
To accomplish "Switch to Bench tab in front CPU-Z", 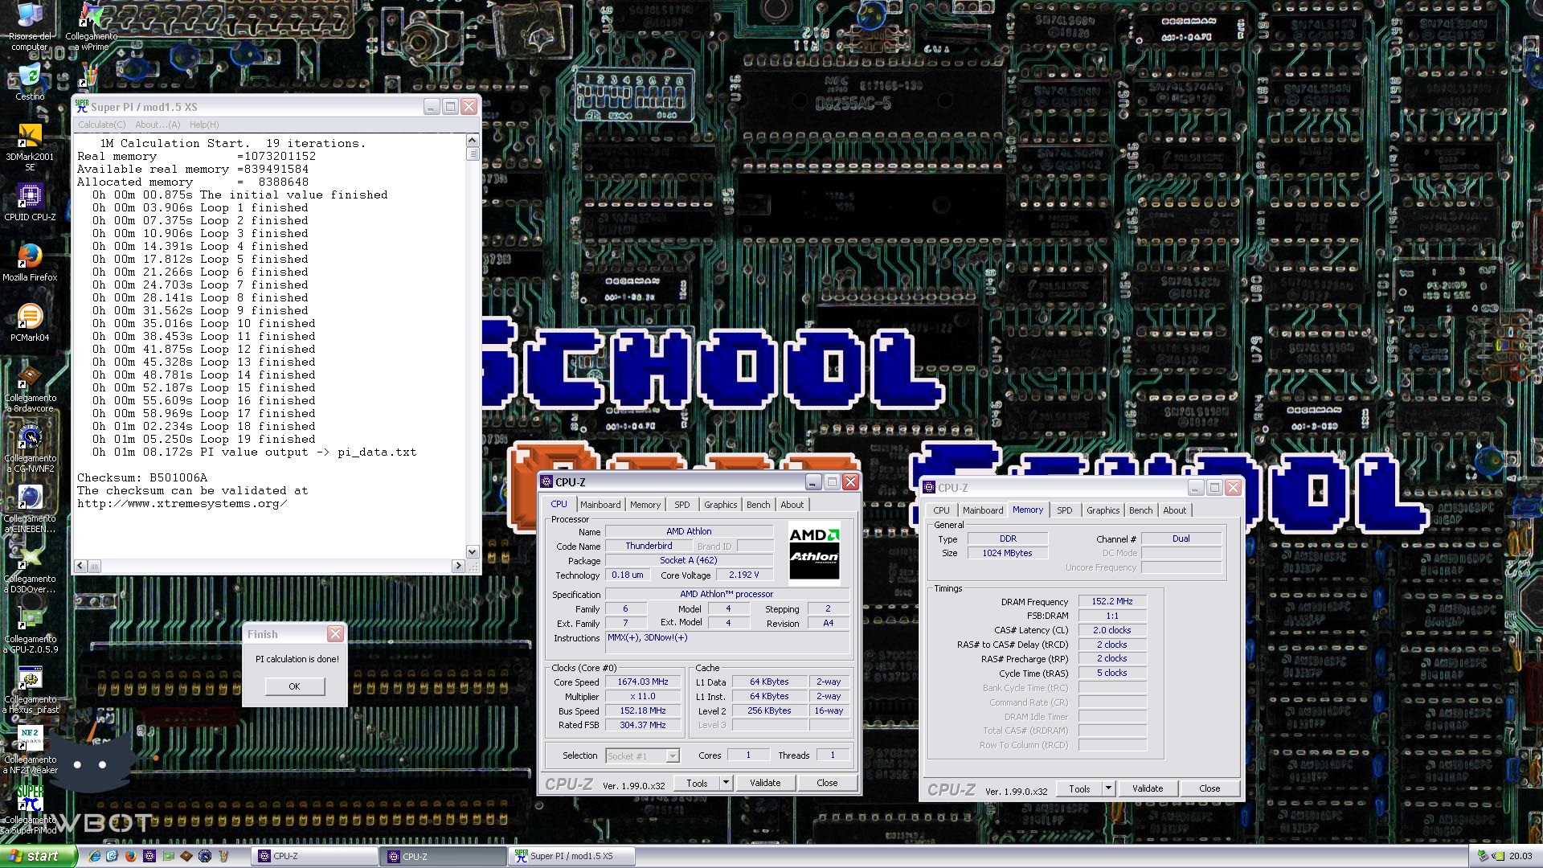I will pos(758,505).
